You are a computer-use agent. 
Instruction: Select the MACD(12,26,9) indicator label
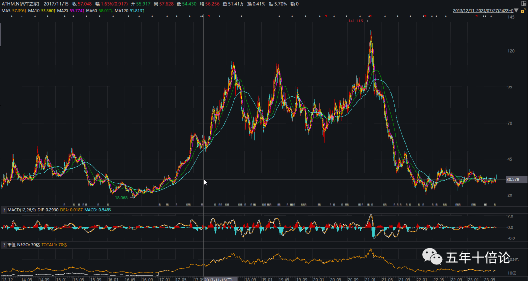coord(22,210)
